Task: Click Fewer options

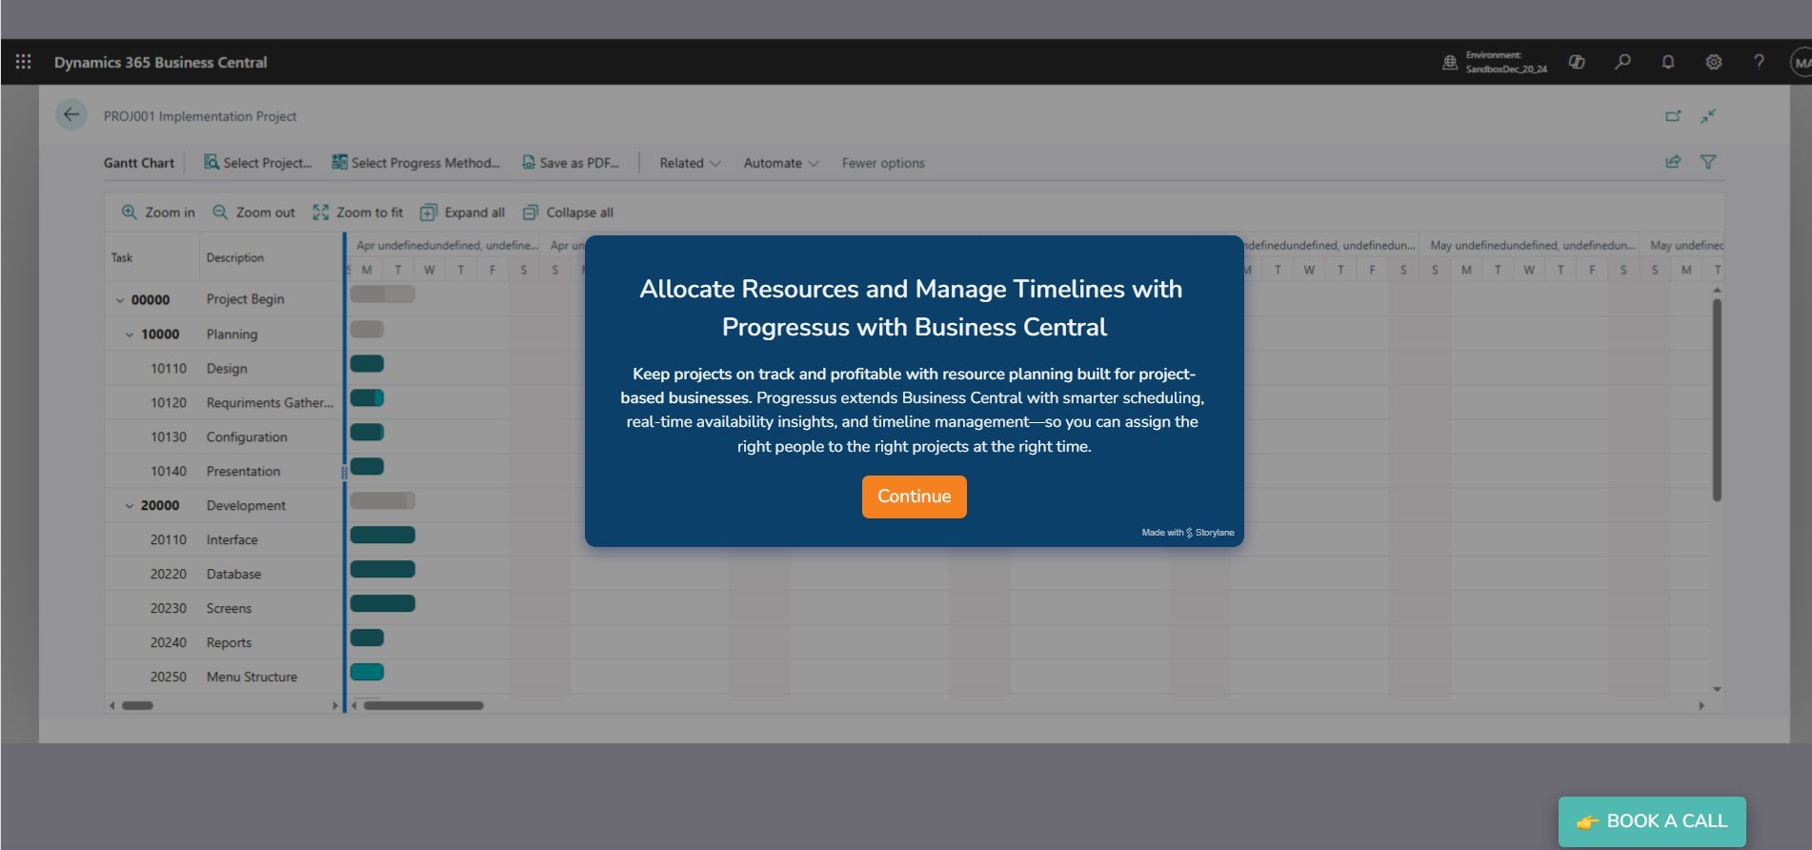Action: coord(883,163)
